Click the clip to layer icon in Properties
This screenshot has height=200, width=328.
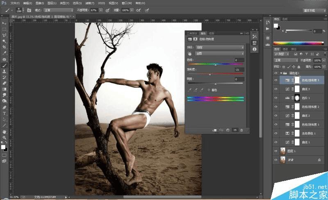[x=214, y=130]
